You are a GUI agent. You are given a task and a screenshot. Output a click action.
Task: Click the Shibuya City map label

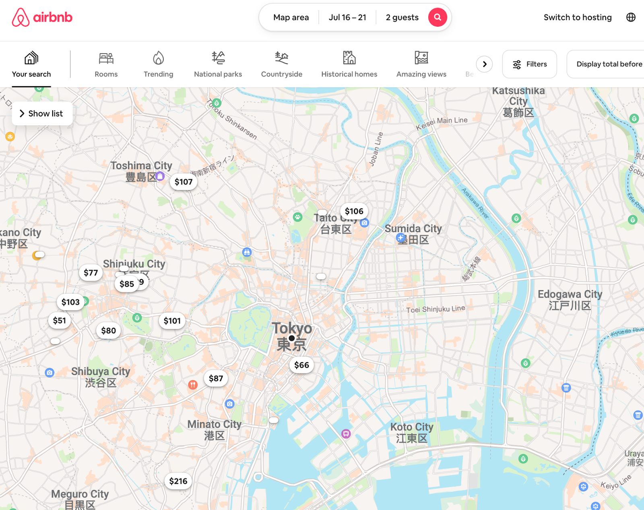point(101,377)
